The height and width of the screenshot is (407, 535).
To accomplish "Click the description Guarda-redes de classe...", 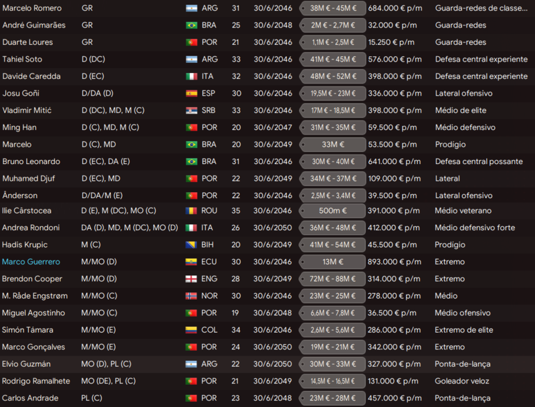I will (x=481, y=8).
